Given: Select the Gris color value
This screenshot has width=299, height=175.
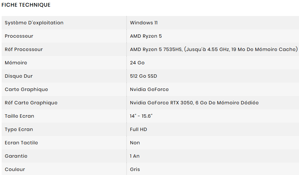Looking at the screenshot, I should click(x=135, y=169).
